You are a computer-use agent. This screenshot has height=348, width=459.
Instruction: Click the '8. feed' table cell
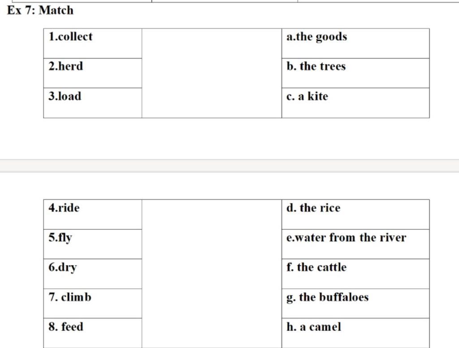click(x=92, y=333)
